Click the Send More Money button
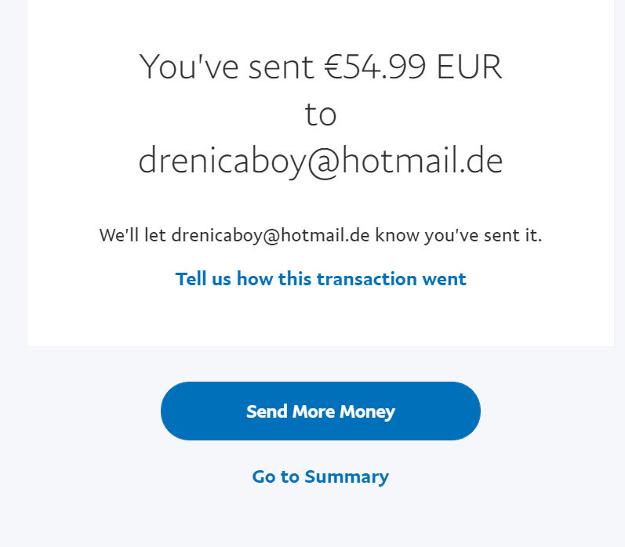Screen dimensions: 625x547 320,411
